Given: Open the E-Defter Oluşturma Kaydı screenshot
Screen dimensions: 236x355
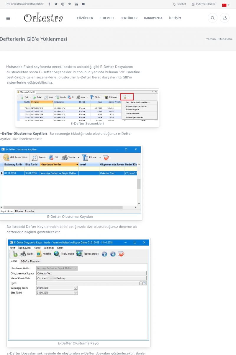Looking at the screenshot, I should (78, 290).
